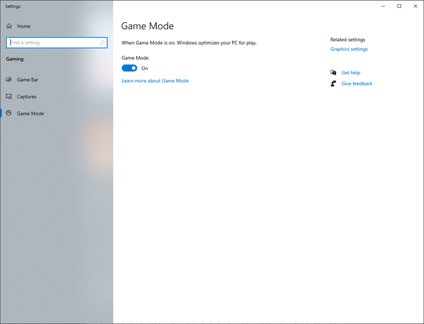
Task: Turn off the Game Mode toggle
Action: pyautogui.click(x=129, y=68)
